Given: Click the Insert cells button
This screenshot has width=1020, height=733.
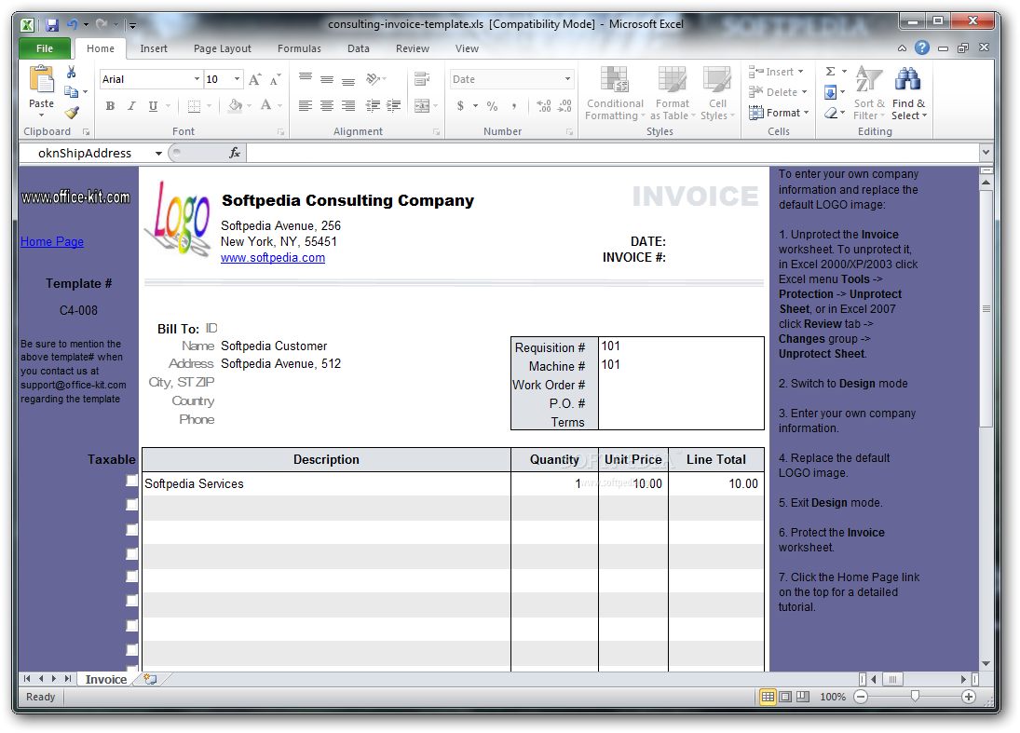Looking at the screenshot, I should 776,72.
